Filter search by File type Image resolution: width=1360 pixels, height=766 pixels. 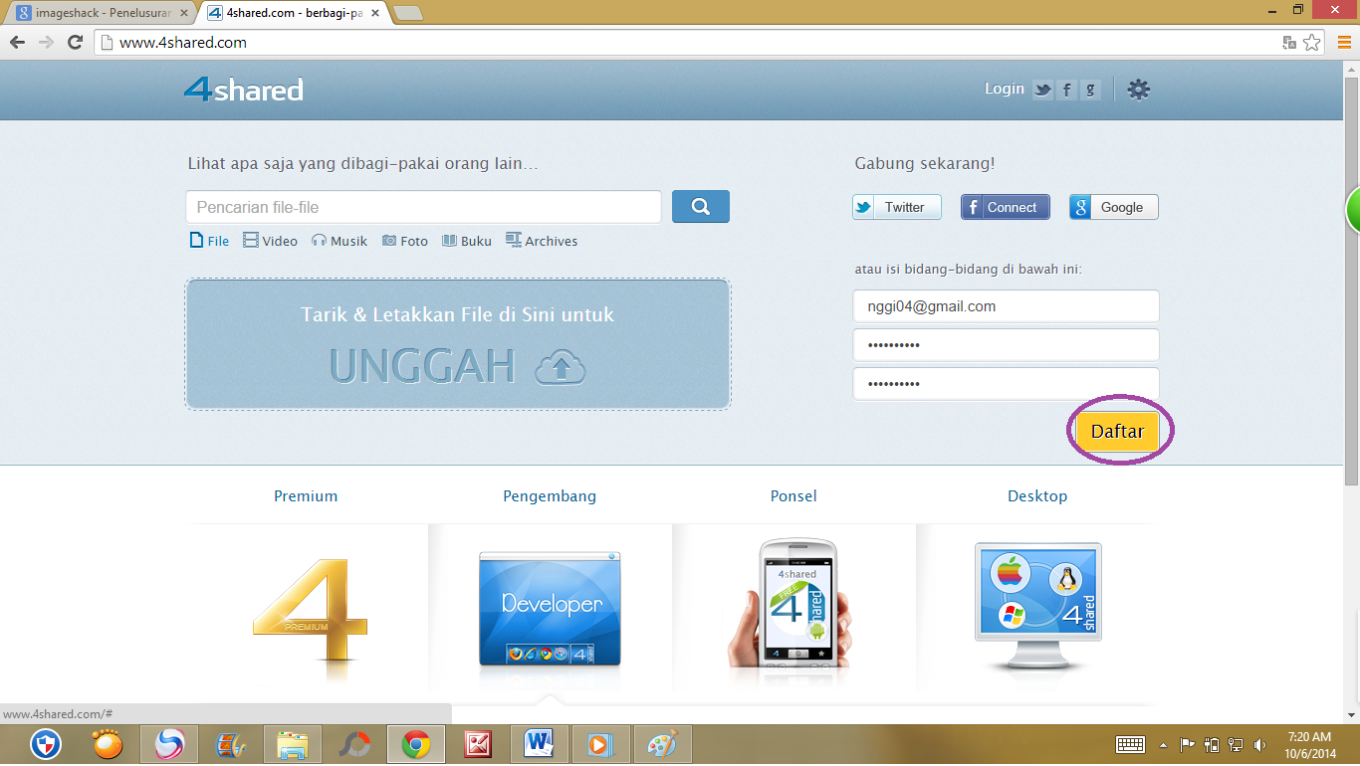pos(209,241)
